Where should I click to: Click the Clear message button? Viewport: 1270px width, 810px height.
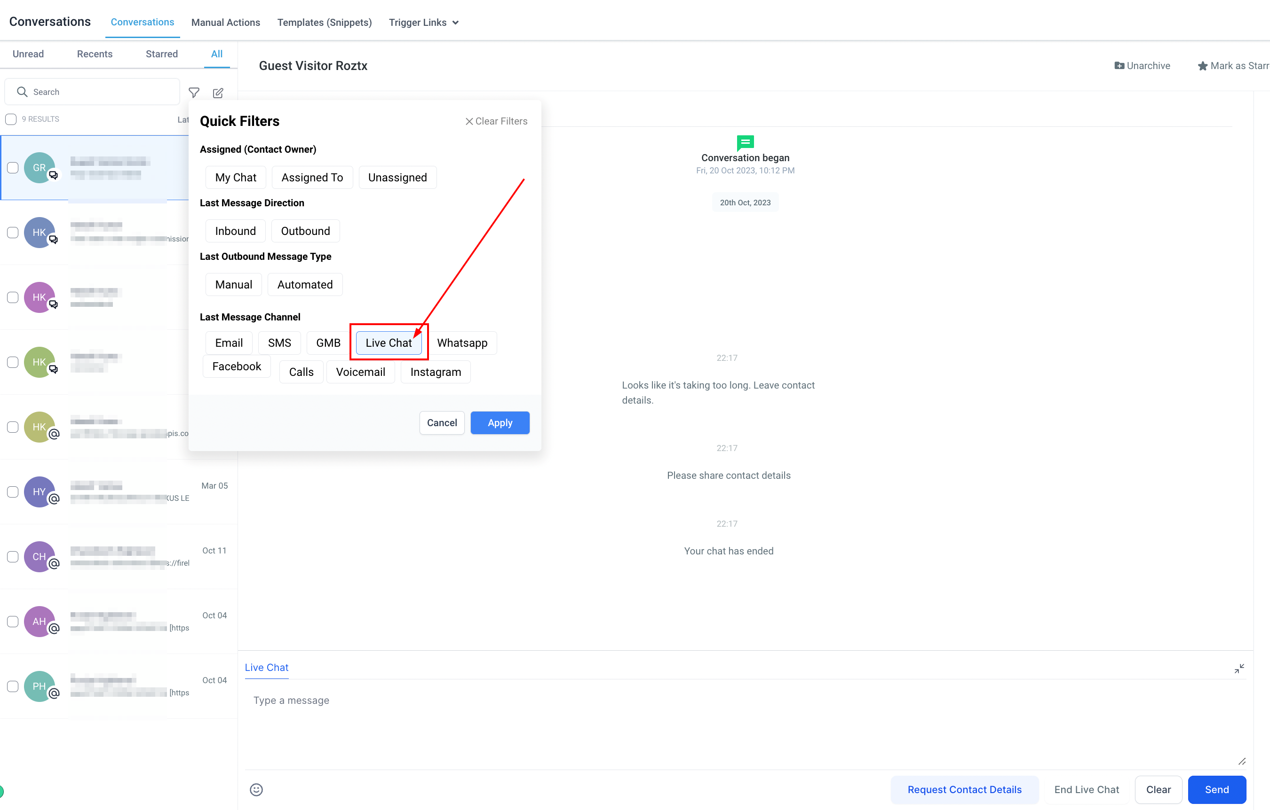click(1158, 789)
